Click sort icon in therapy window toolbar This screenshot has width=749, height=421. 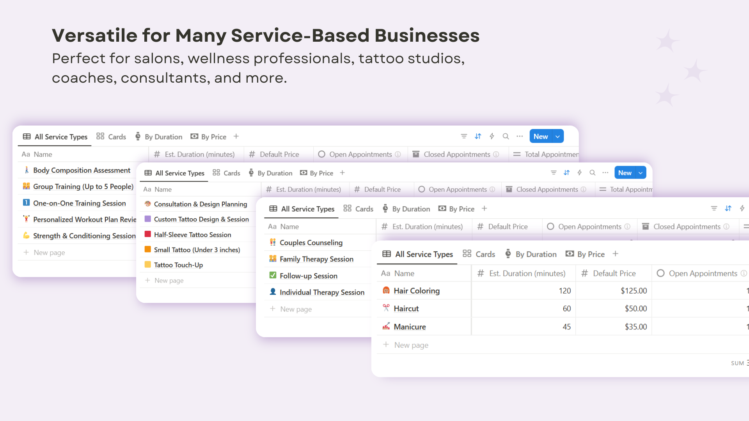(x=728, y=209)
